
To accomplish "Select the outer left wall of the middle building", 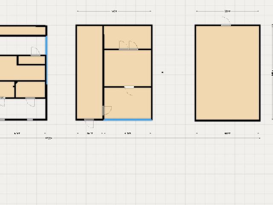I will point(76,72).
